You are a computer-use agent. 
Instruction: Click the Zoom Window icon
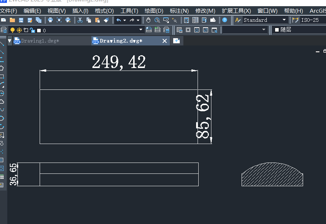point(166,20)
